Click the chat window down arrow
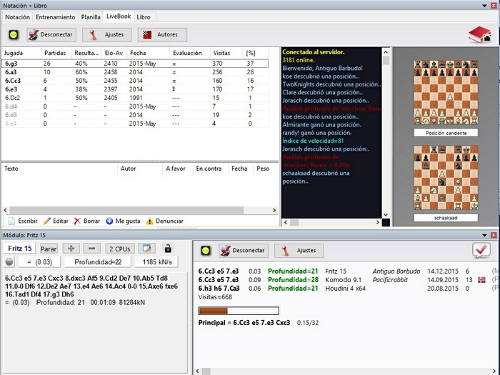500x375 pixels. tap(386, 214)
